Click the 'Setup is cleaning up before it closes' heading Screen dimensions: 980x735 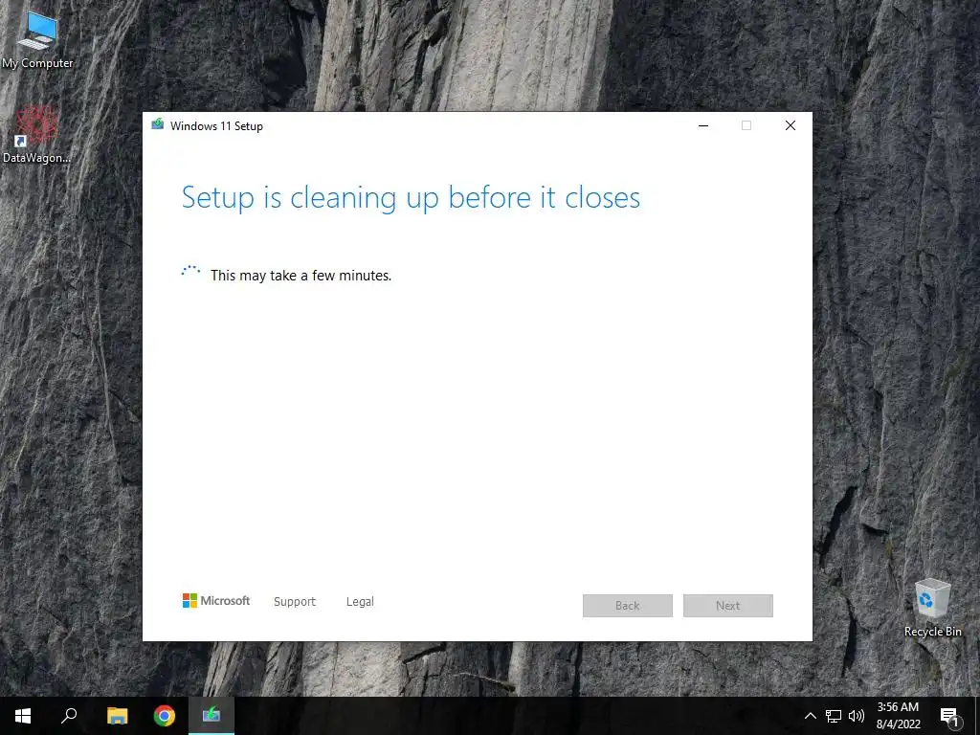click(411, 198)
